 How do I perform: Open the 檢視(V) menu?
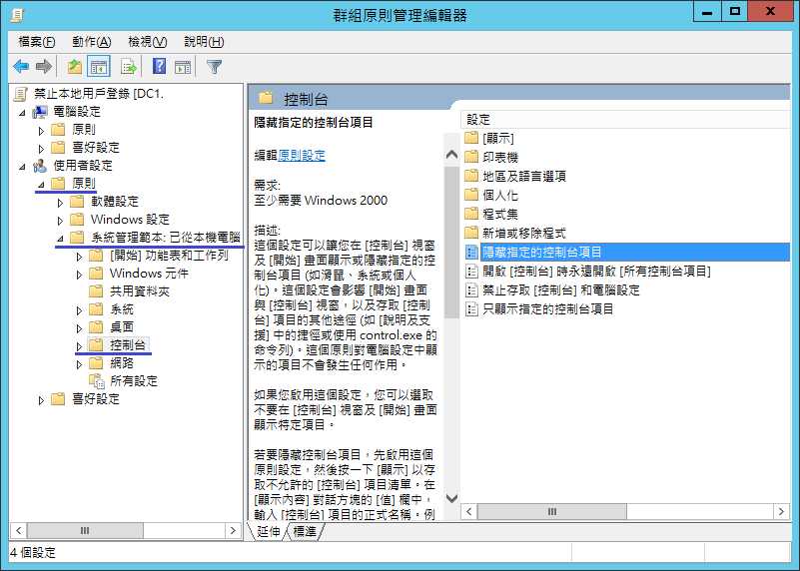pyautogui.click(x=148, y=42)
